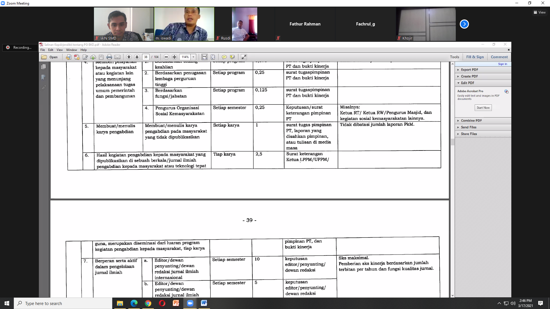Select the m. iswadi video thumbnail

[x=184, y=24]
